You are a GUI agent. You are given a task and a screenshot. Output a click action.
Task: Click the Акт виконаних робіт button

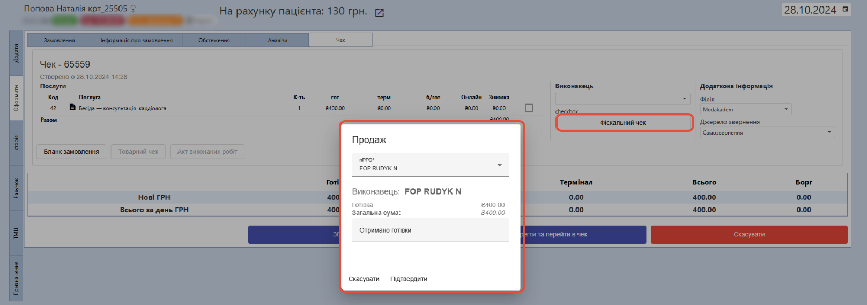click(x=207, y=152)
